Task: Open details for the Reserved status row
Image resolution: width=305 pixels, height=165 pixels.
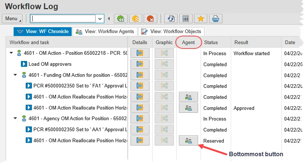Action: [x=140, y=140]
